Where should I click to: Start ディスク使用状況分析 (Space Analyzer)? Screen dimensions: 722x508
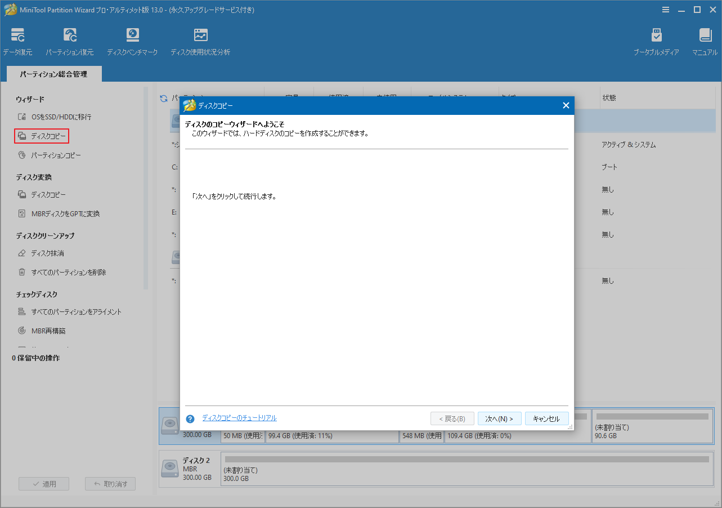(200, 40)
